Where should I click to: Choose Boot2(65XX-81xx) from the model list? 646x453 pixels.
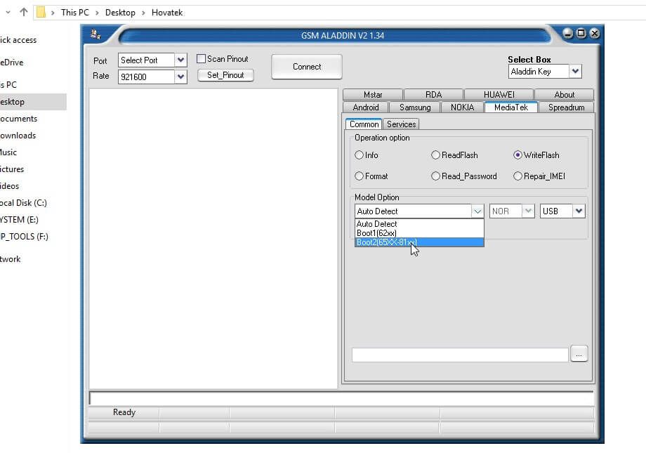[x=419, y=242]
